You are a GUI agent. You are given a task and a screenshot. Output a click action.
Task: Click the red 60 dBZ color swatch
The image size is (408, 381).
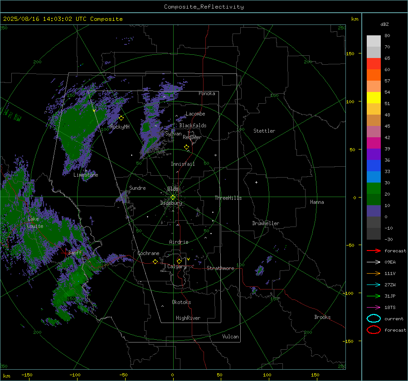coord(374,64)
